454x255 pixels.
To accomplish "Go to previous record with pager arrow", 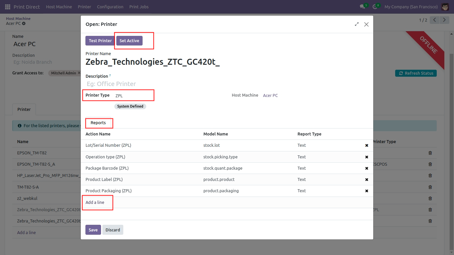I will point(435,20).
